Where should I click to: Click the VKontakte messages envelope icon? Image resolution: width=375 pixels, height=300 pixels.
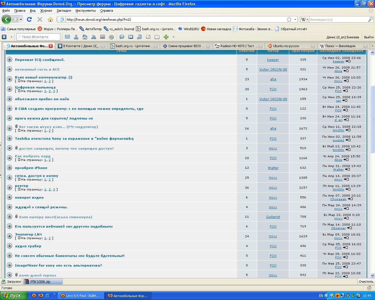pos(67,37)
